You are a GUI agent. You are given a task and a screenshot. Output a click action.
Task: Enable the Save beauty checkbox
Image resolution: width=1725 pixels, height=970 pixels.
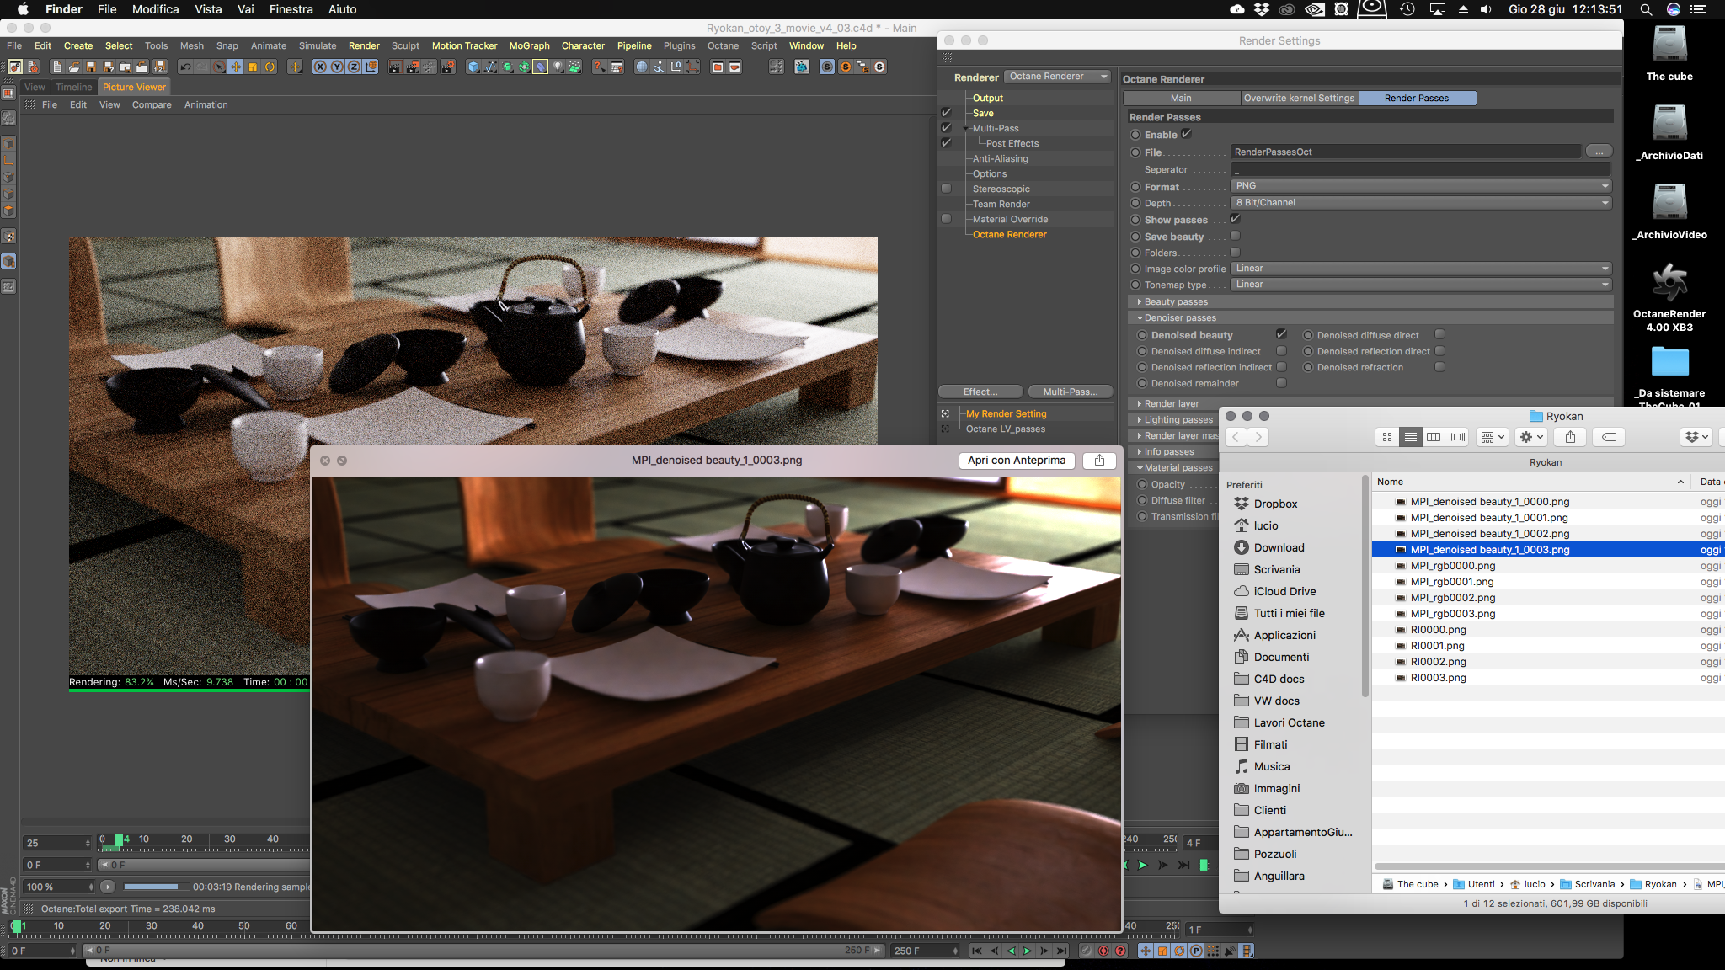tap(1235, 236)
